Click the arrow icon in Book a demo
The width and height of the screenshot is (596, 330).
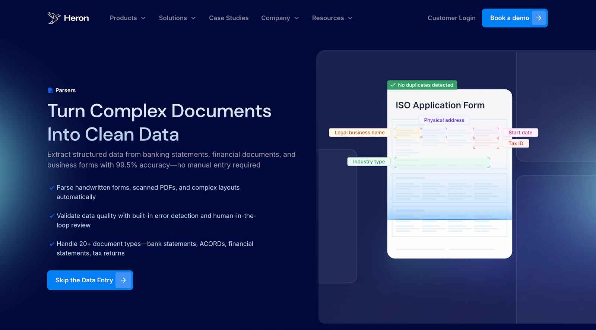(x=539, y=18)
